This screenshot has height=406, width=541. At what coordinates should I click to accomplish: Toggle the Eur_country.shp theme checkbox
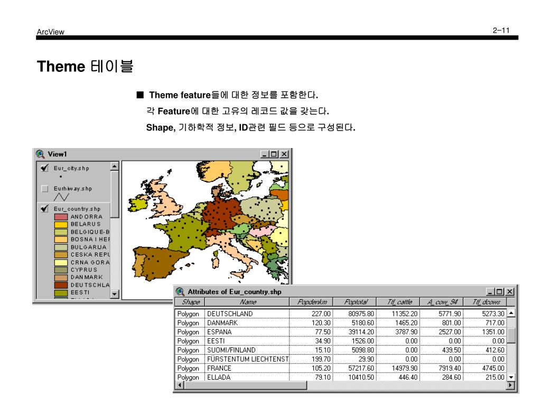(45, 209)
